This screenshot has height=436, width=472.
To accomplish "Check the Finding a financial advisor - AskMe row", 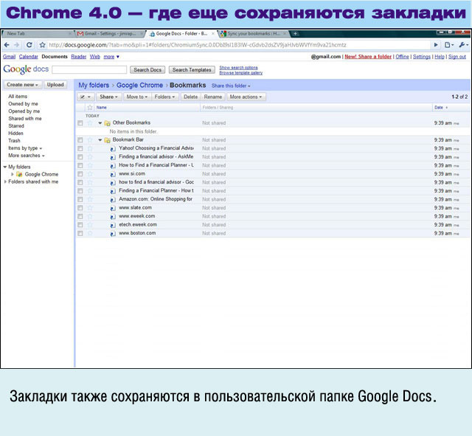I will [80, 157].
